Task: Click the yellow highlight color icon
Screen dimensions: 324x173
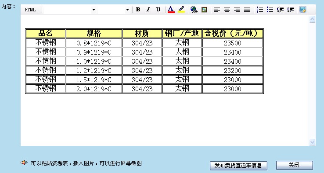Action: click(x=181, y=10)
